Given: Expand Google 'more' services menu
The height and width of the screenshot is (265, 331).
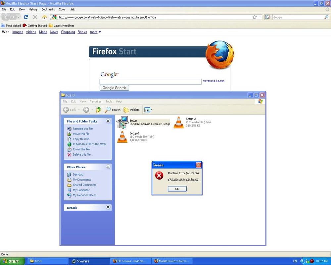Looking at the screenshot, I should pyautogui.click(x=95, y=32).
